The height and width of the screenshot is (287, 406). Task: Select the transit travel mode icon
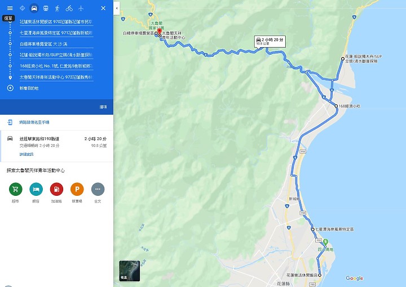[46, 8]
